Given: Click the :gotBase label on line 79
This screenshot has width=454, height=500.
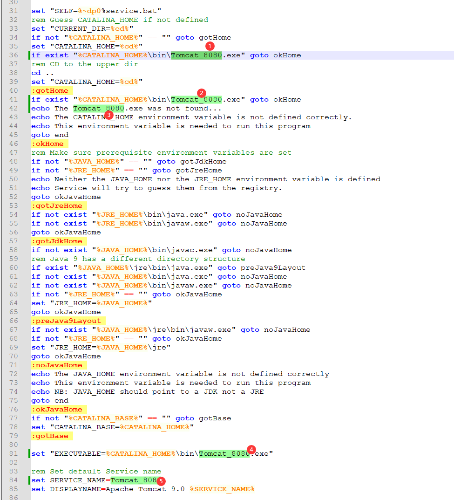Looking at the screenshot, I should point(50,436).
